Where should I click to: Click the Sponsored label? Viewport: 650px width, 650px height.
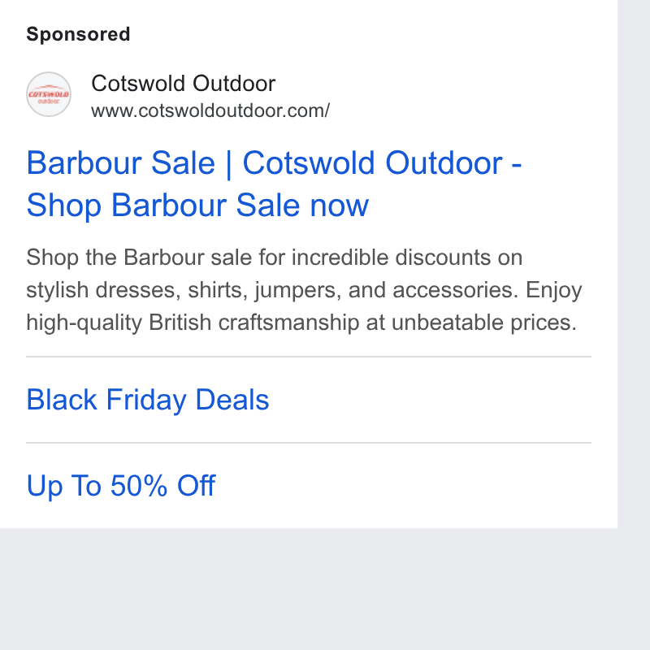click(78, 34)
